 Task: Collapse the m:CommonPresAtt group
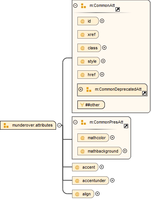pos(75,122)
